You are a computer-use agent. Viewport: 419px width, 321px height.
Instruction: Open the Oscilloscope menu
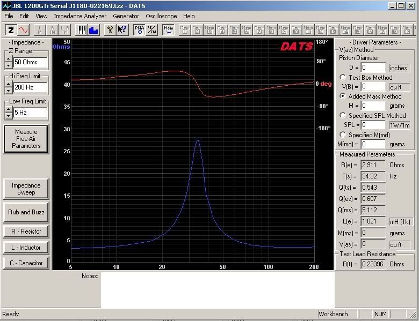point(161,16)
